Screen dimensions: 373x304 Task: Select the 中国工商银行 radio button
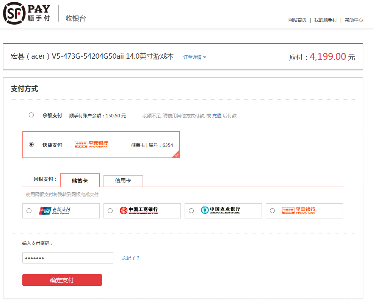coord(110,210)
